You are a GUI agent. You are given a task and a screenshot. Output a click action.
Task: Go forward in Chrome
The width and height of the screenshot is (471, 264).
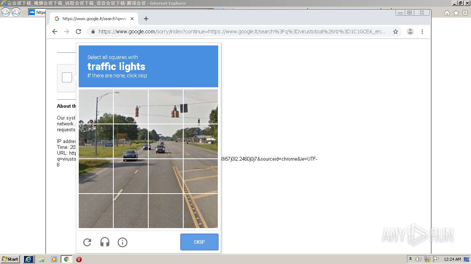[67, 32]
